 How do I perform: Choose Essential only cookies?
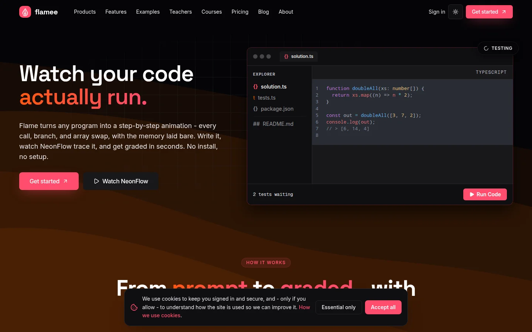pos(338,307)
